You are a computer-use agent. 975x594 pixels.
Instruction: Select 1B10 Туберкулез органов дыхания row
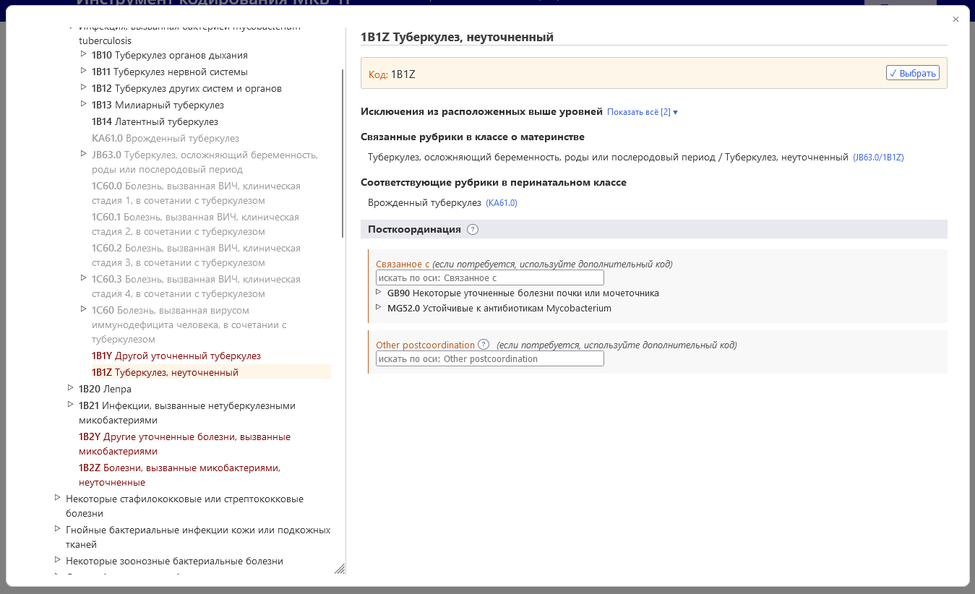170,55
